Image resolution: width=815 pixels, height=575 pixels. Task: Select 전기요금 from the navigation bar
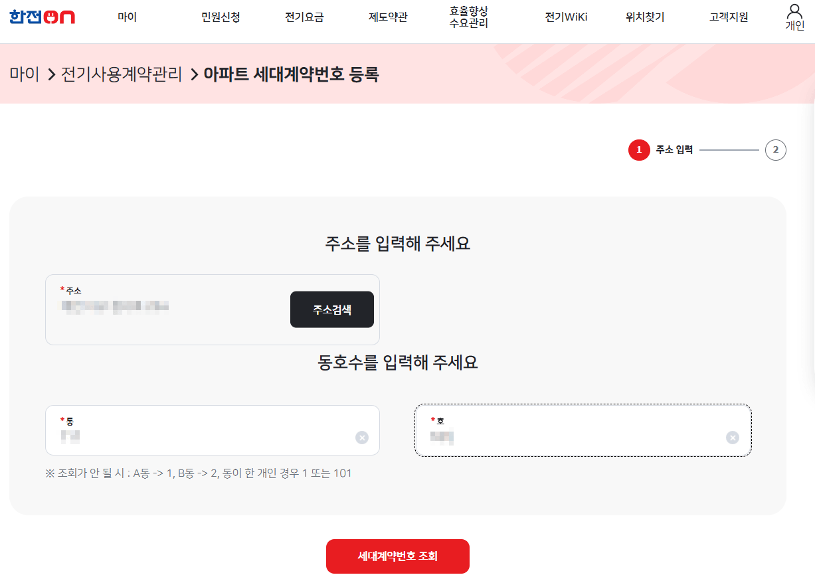(x=304, y=17)
